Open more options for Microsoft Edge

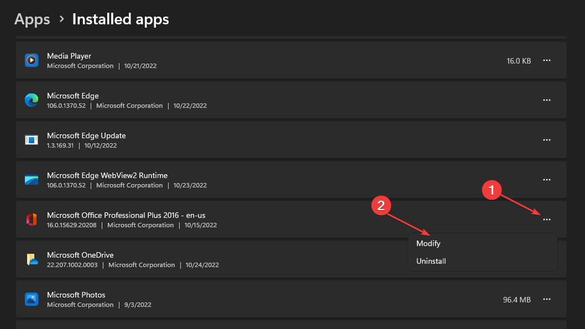(x=547, y=100)
